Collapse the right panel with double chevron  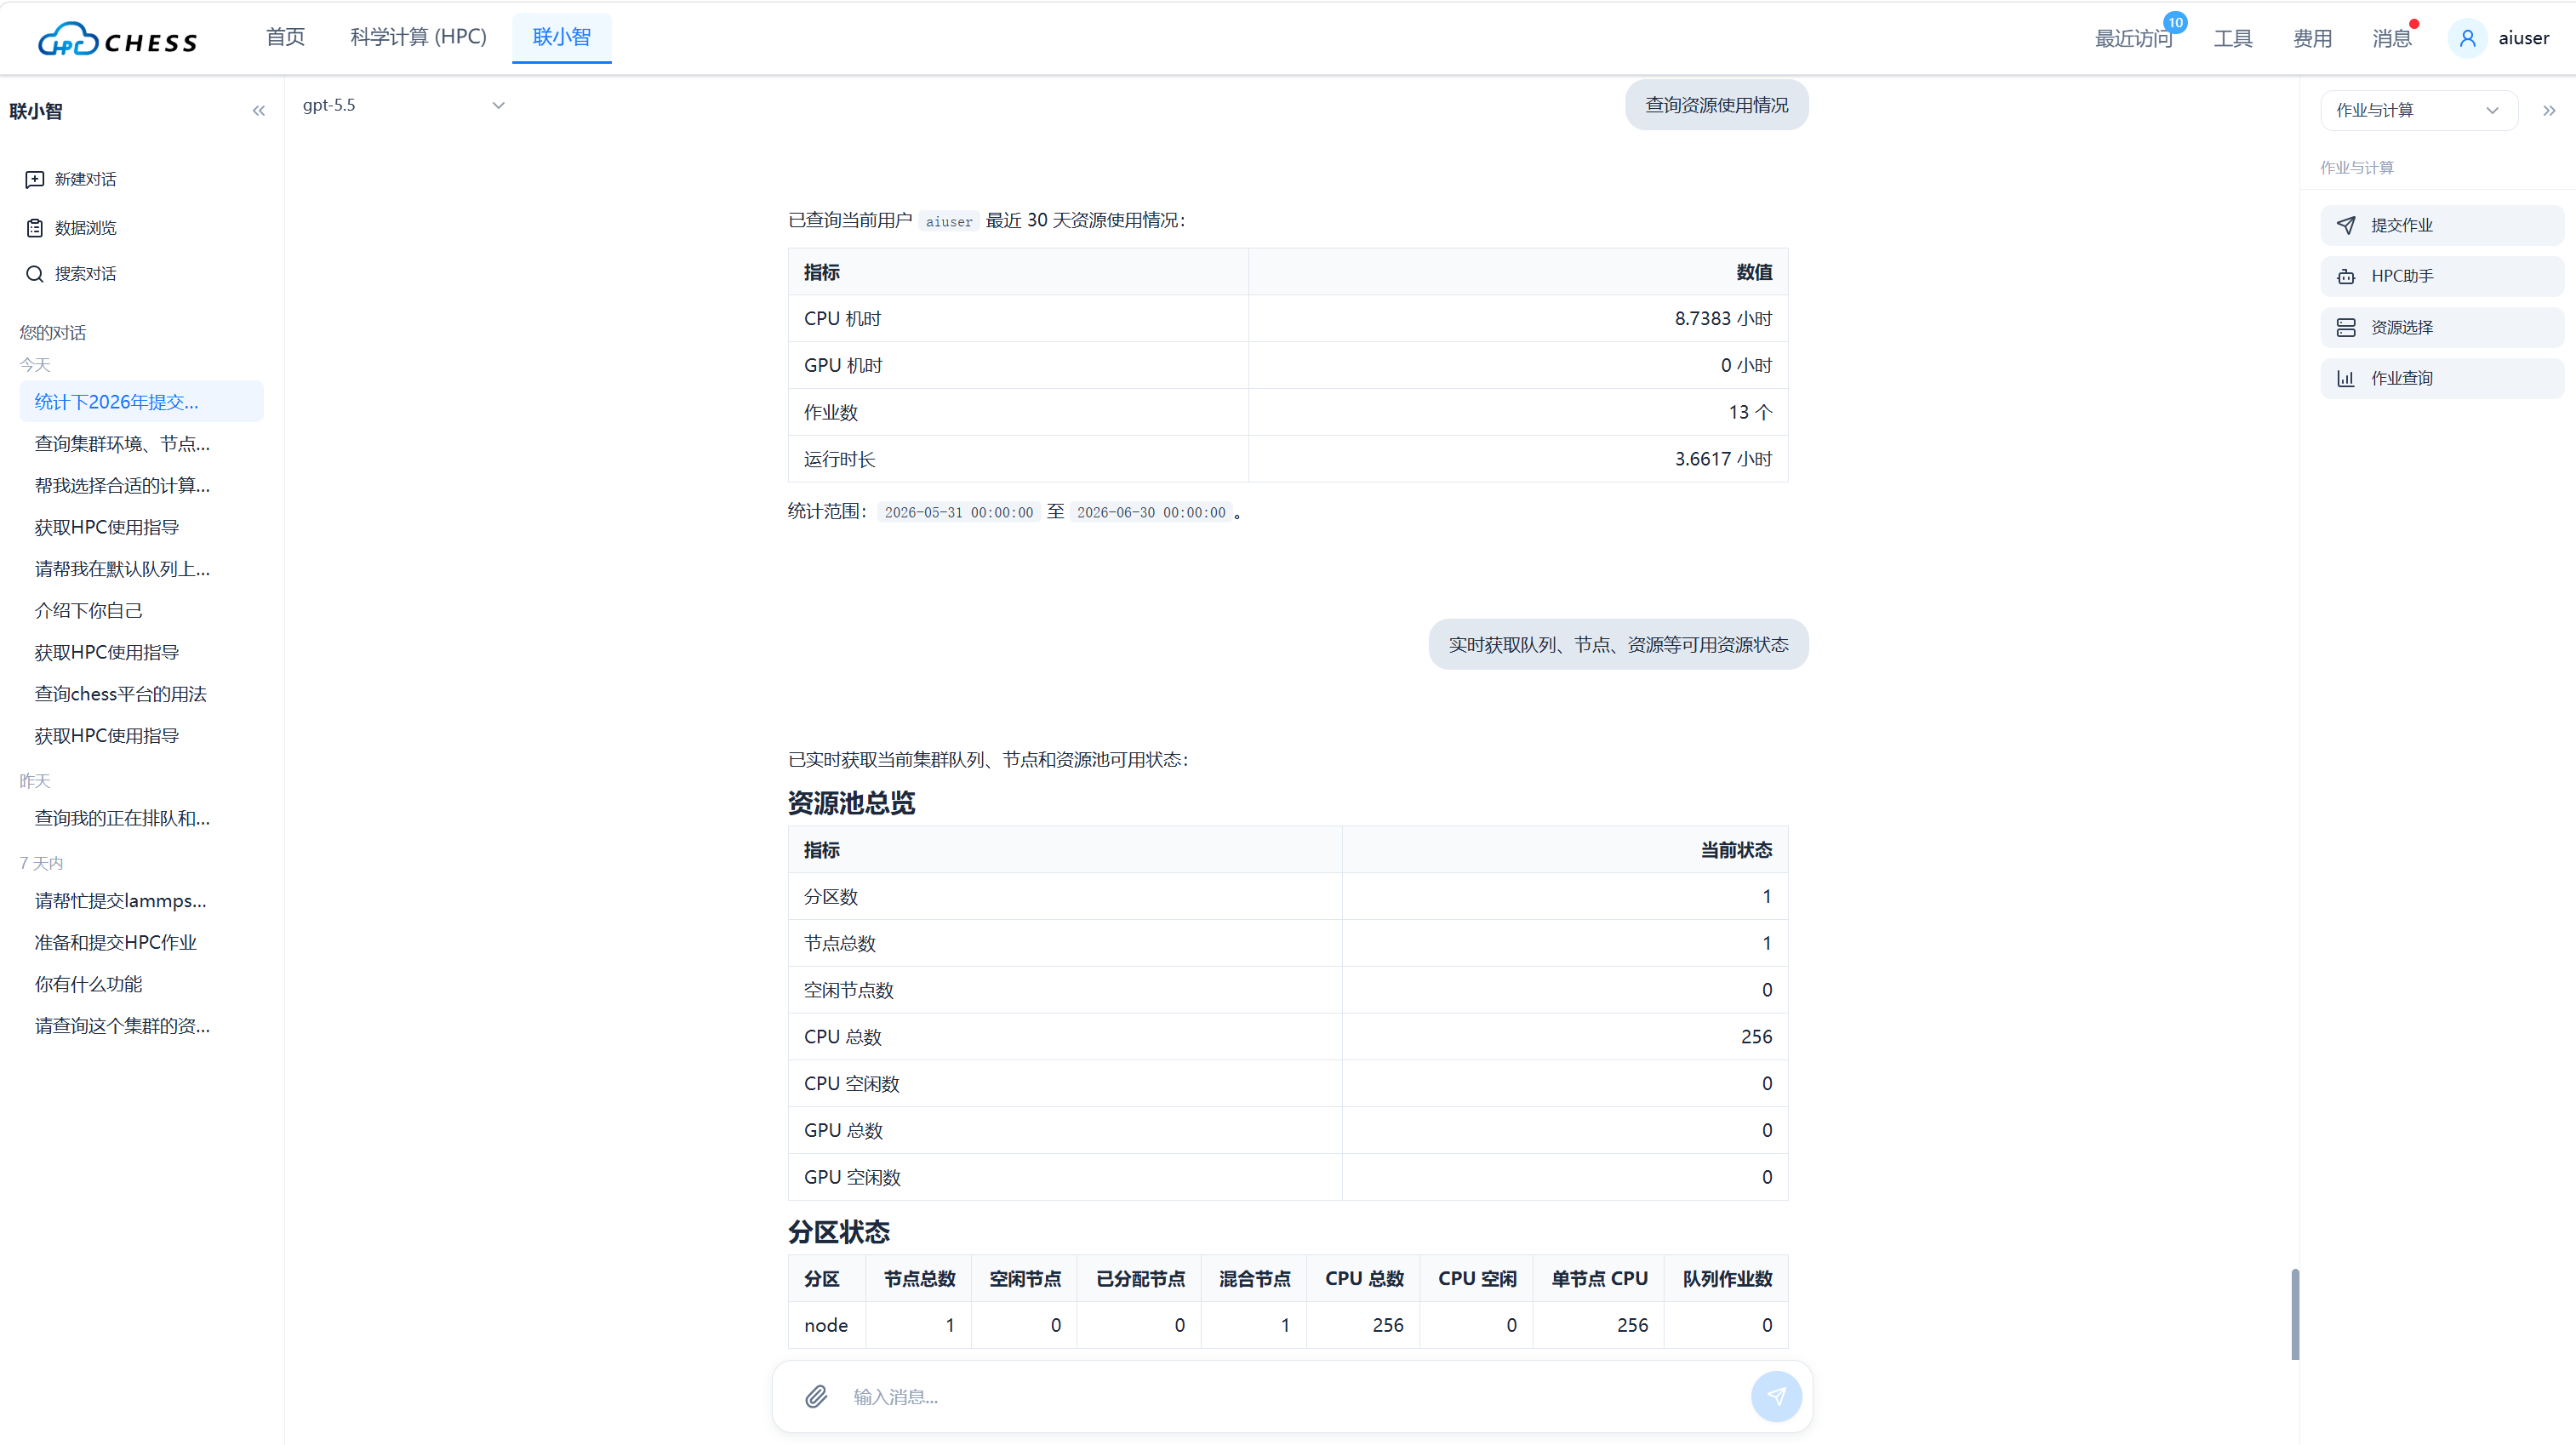(x=2549, y=111)
